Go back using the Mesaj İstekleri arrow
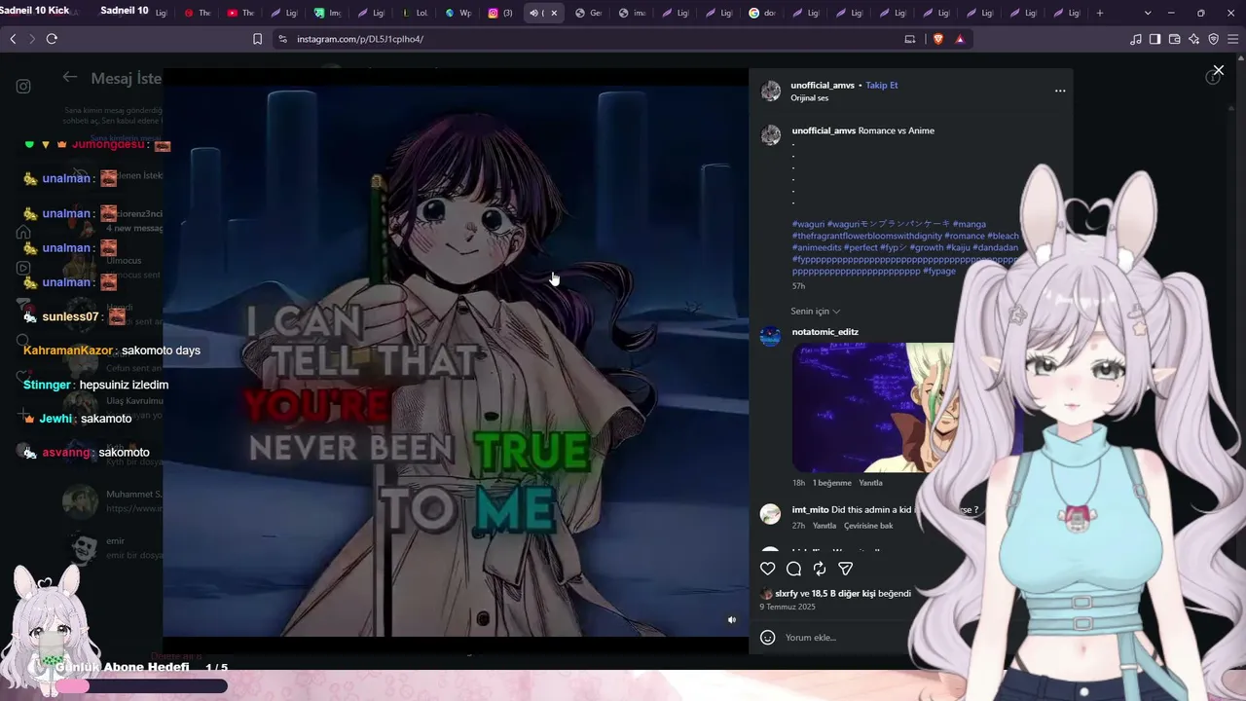Image resolution: width=1246 pixels, height=701 pixels. pos(70,78)
